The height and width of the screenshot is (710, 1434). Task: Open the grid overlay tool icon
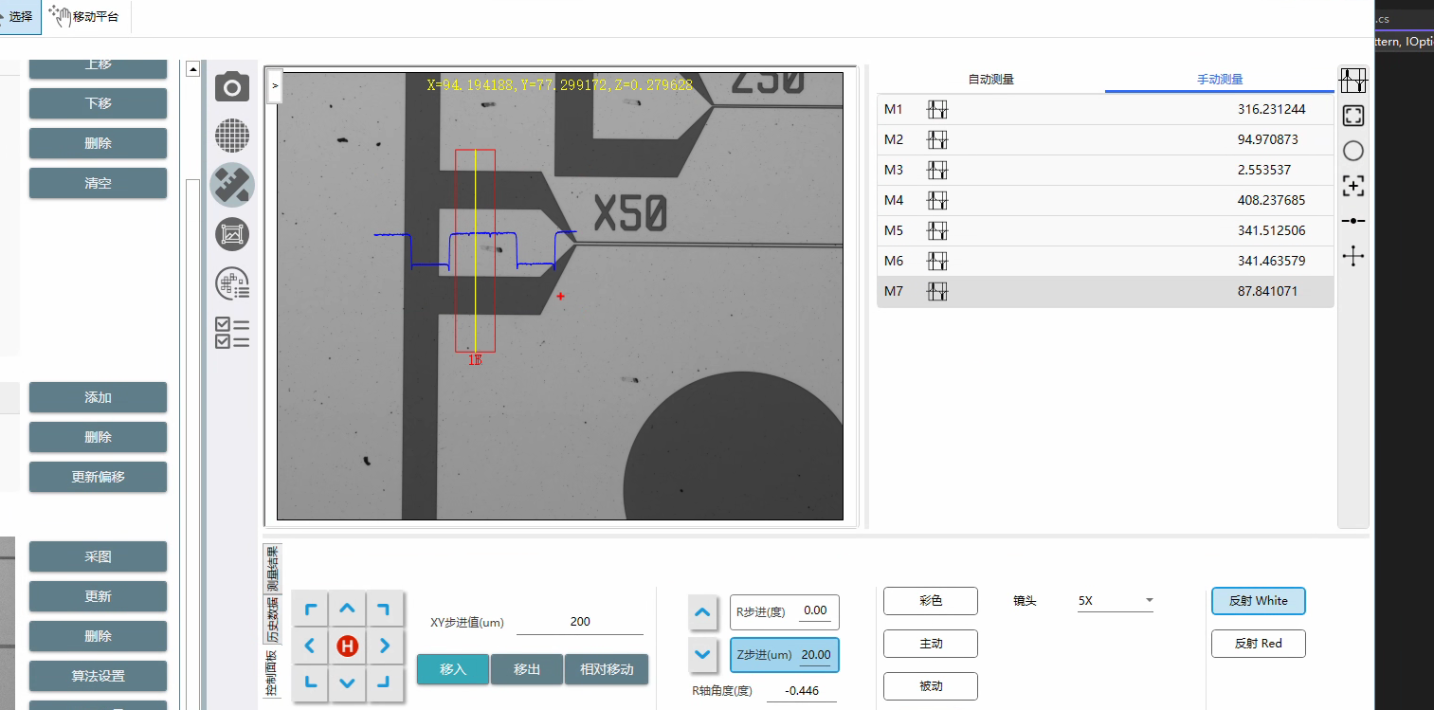click(x=232, y=136)
